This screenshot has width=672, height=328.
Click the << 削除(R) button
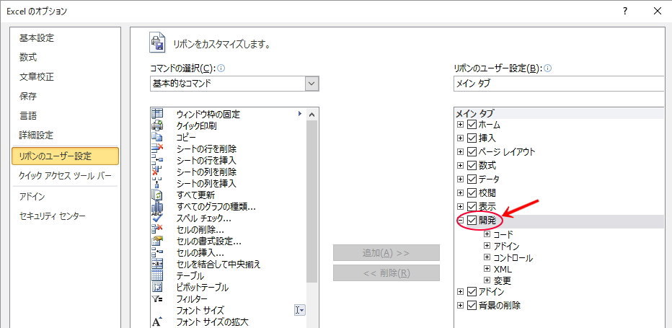click(x=386, y=273)
